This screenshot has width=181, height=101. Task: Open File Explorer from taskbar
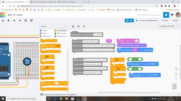pos(67,98)
